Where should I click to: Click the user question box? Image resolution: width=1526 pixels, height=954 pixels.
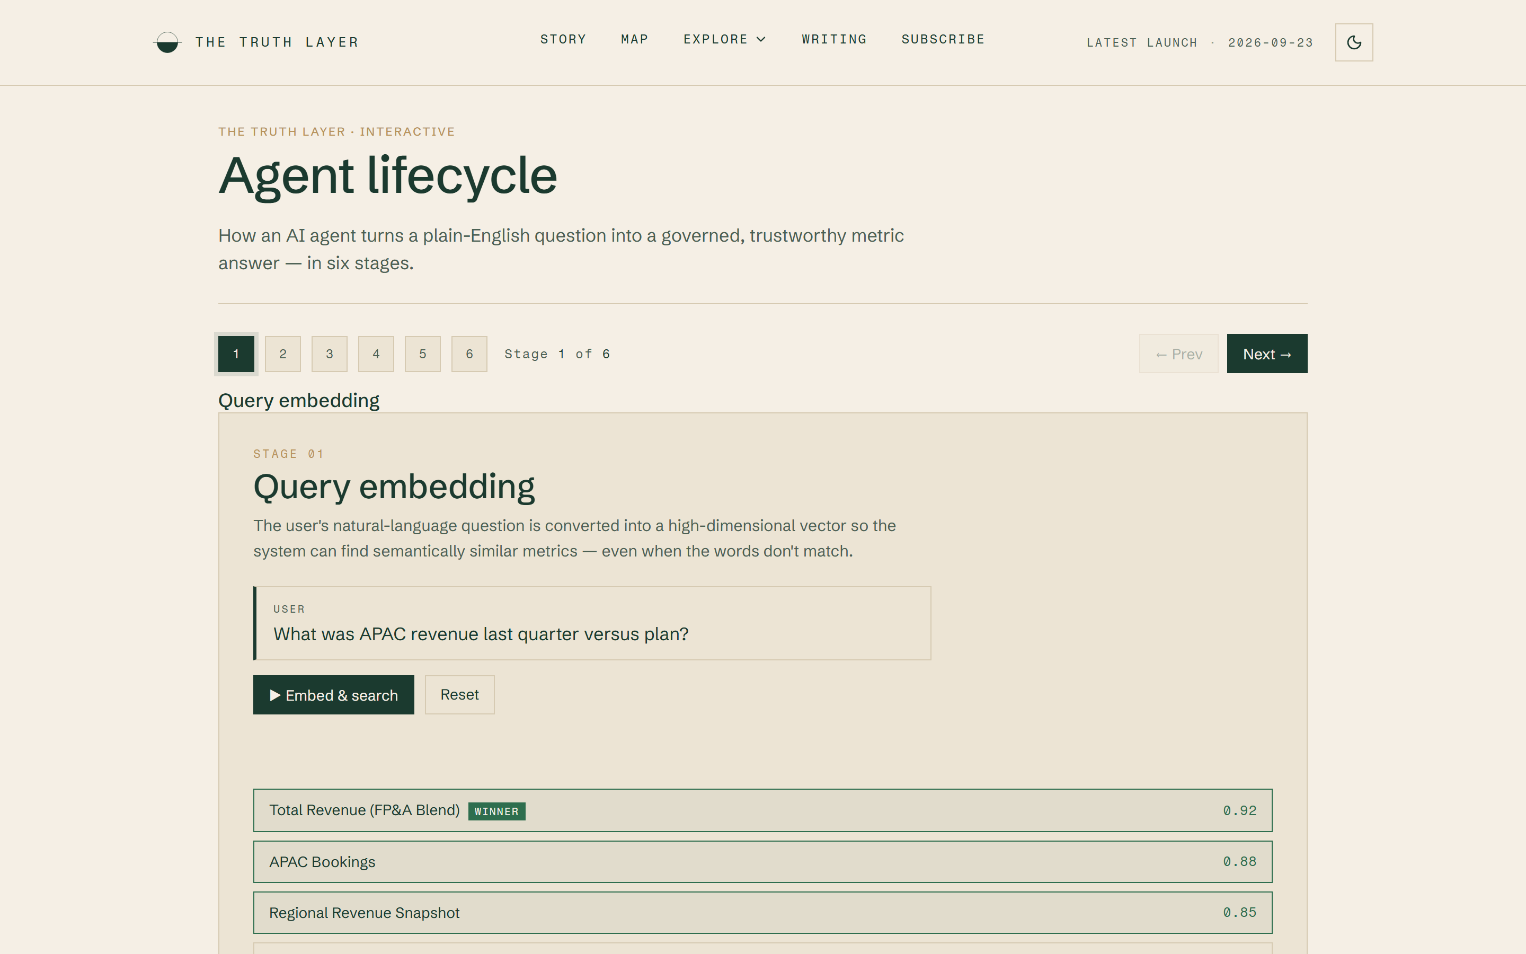pyautogui.click(x=592, y=623)
